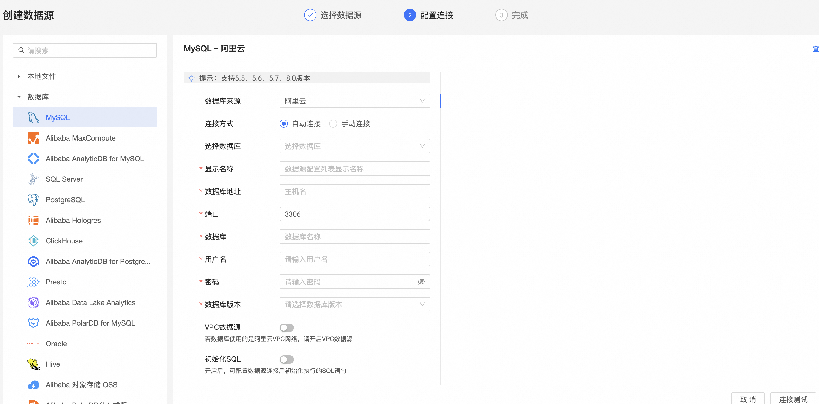Image resolution: width=819 pixels, height=404 pixels.
Task: Open the 数据库来源 dropdown
Action: pos(354,101)
